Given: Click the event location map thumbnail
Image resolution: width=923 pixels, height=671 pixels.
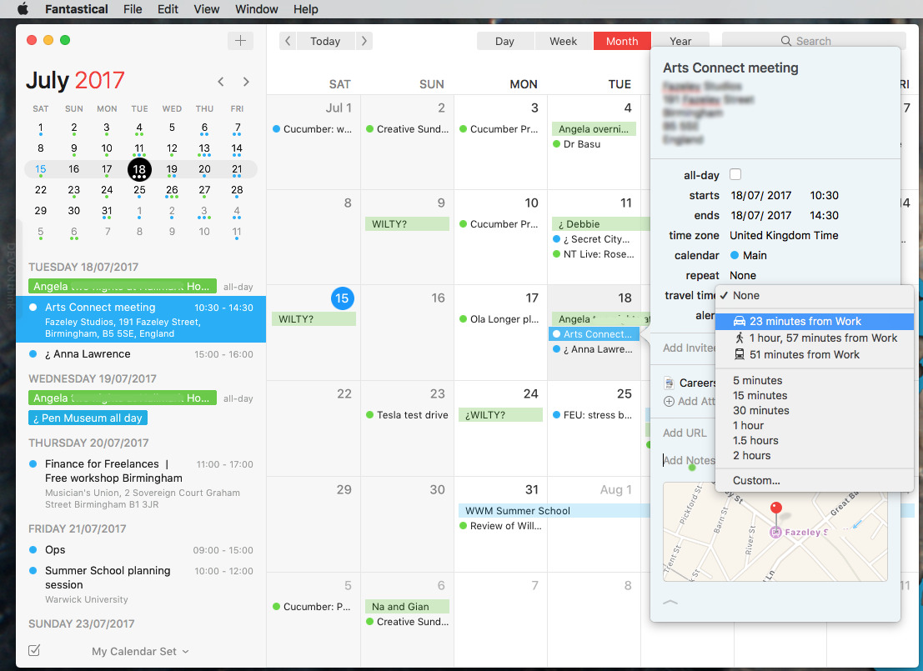Looking at the screenshot, I should click(x=775, y=532).
